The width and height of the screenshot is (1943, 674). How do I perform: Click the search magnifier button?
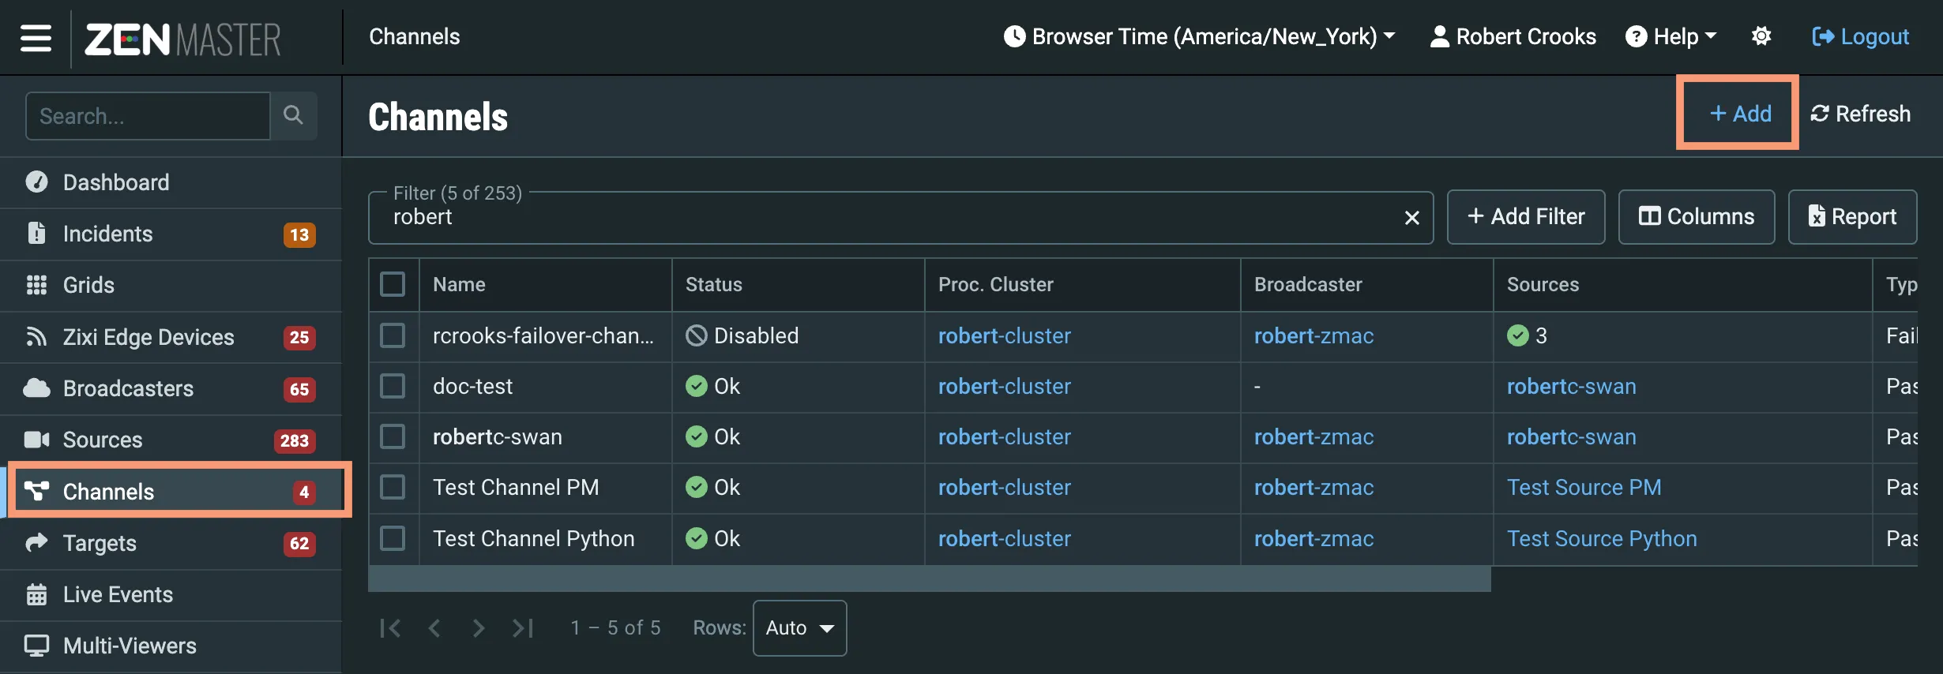click(x=293, y=115)
